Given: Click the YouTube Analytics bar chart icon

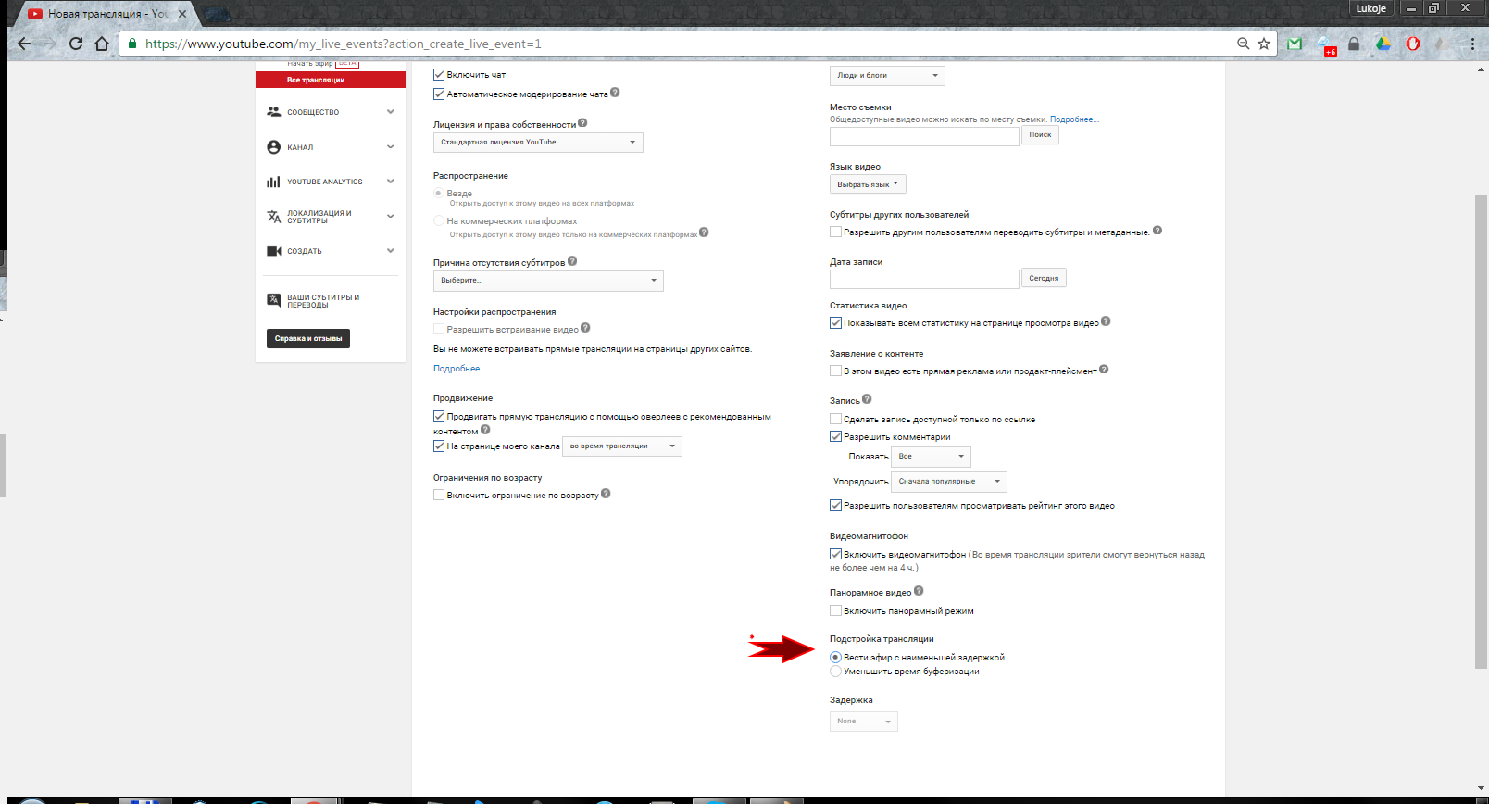Looking at the screenshot, I should [273, 182].
